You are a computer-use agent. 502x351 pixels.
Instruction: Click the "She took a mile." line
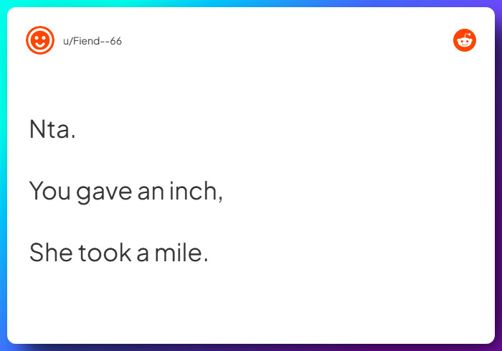coord(118,253)
